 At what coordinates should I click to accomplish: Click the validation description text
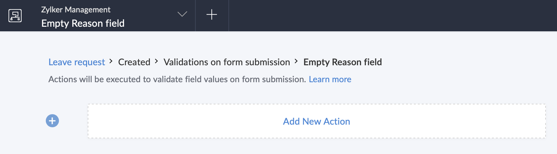(177, 79)
